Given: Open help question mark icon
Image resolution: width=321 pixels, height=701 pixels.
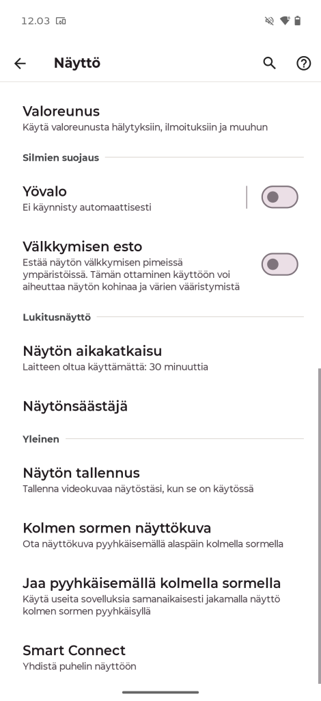Looking at the screenshot, I should (x=304, y=64).
